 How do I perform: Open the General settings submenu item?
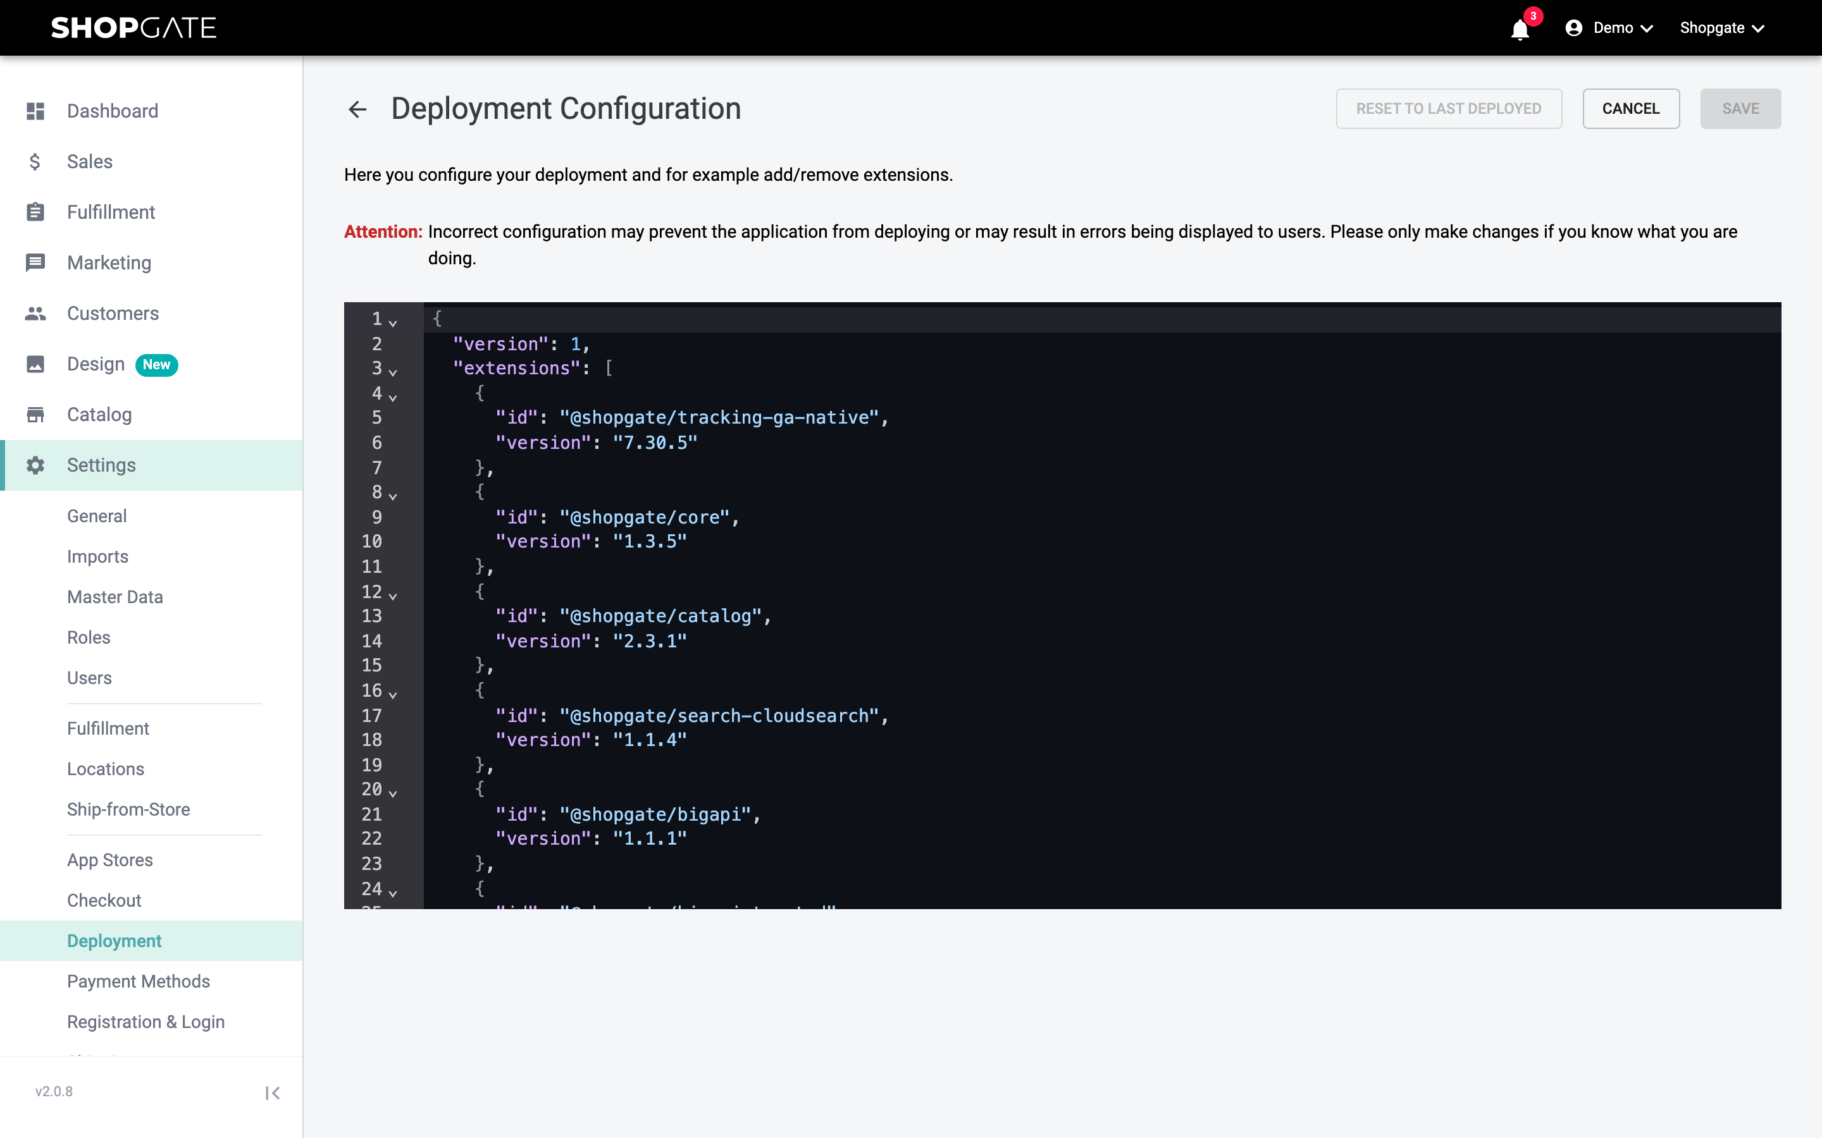(96, 517)
